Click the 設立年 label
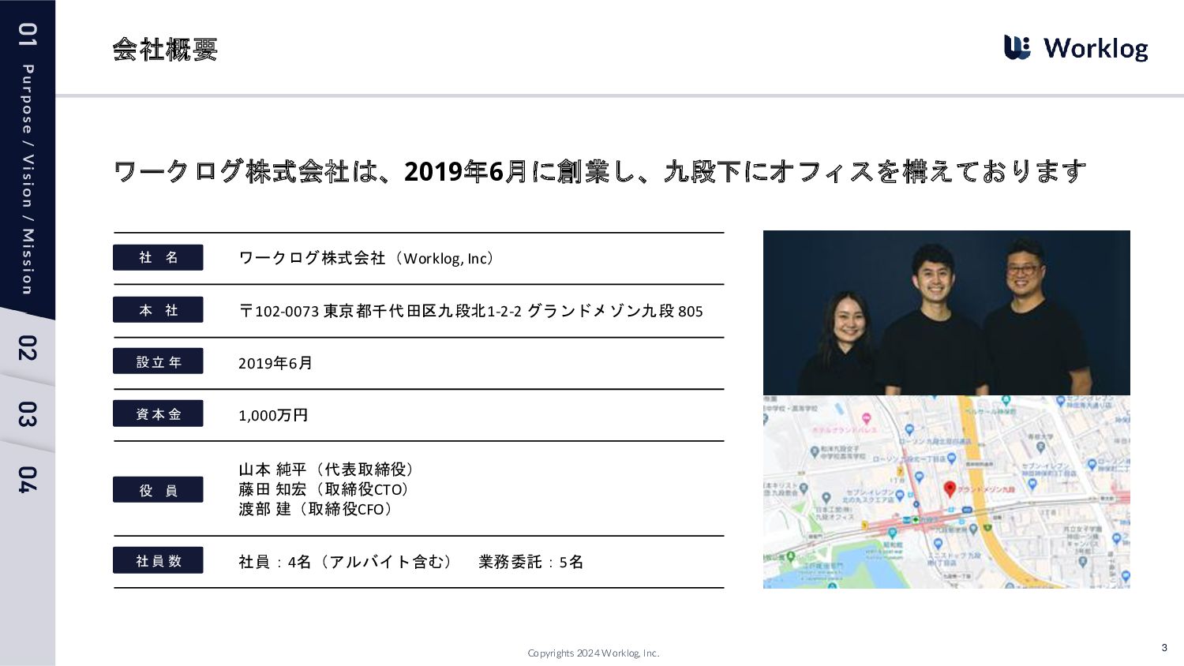Image resolution: width=1184 pixels, height=666 pixels. tap(158, 361)
